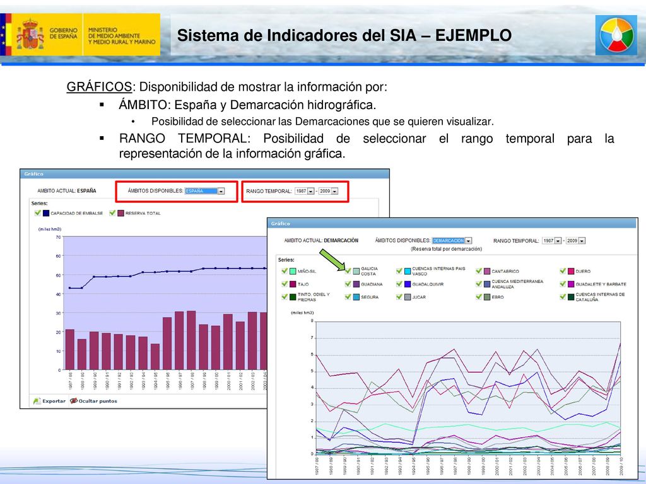The width and height of the screenshot is (646, 484).
Task: Open the Ámbitos disponibles ESPAÑA dropdown
Action: [204, 191]
